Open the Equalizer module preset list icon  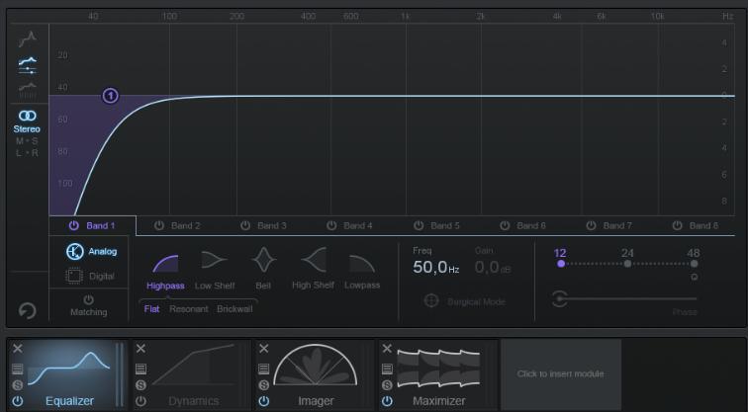[18, 369]
